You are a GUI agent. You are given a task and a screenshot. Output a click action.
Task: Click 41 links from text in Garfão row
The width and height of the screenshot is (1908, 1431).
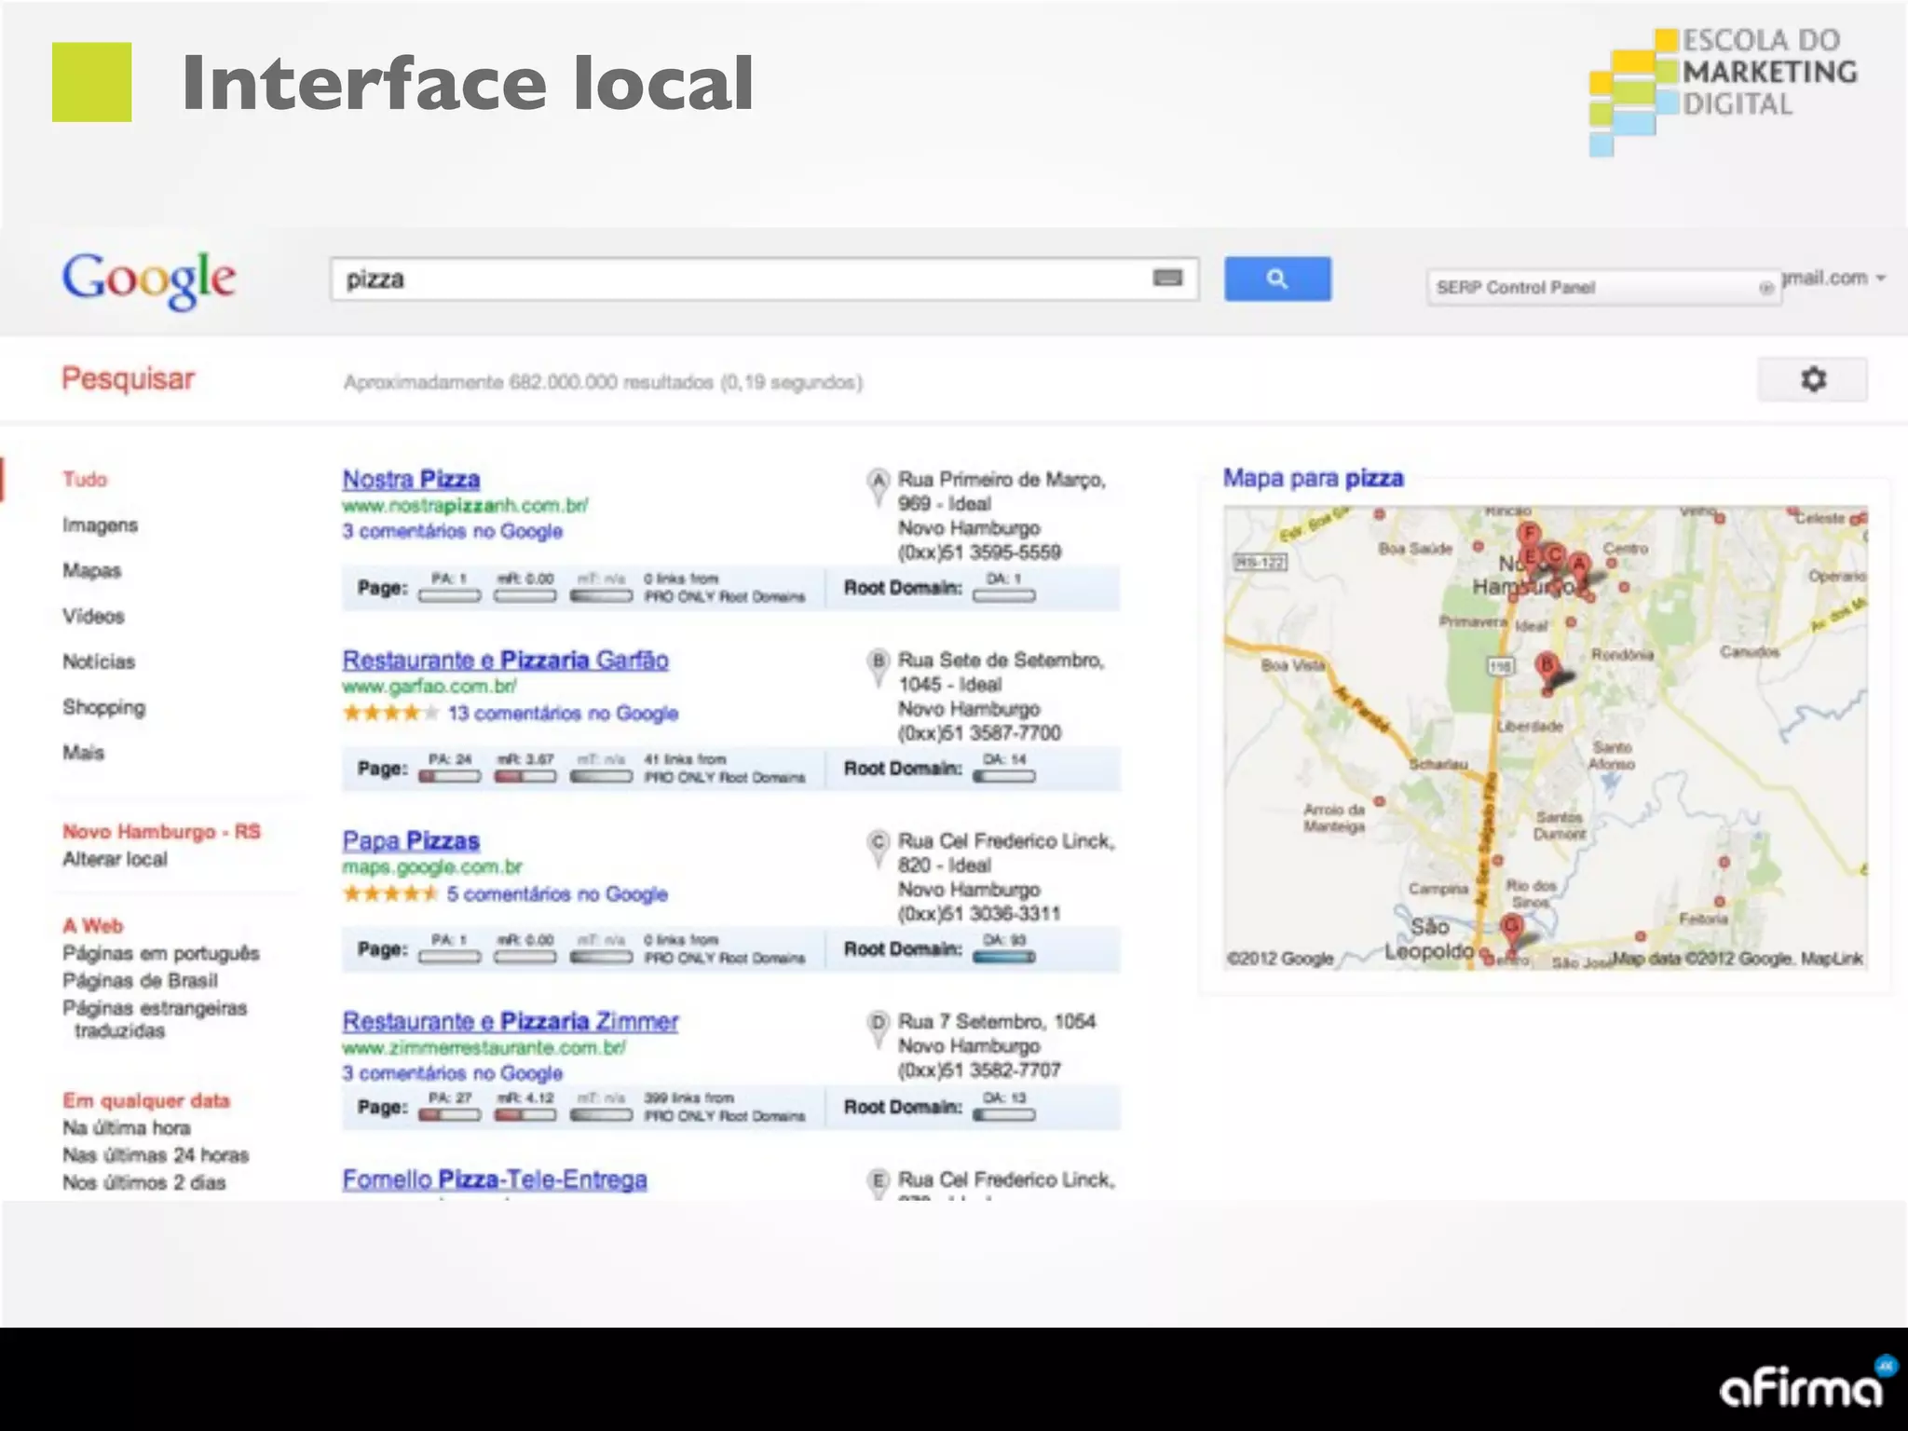click(x=685, y=759)
